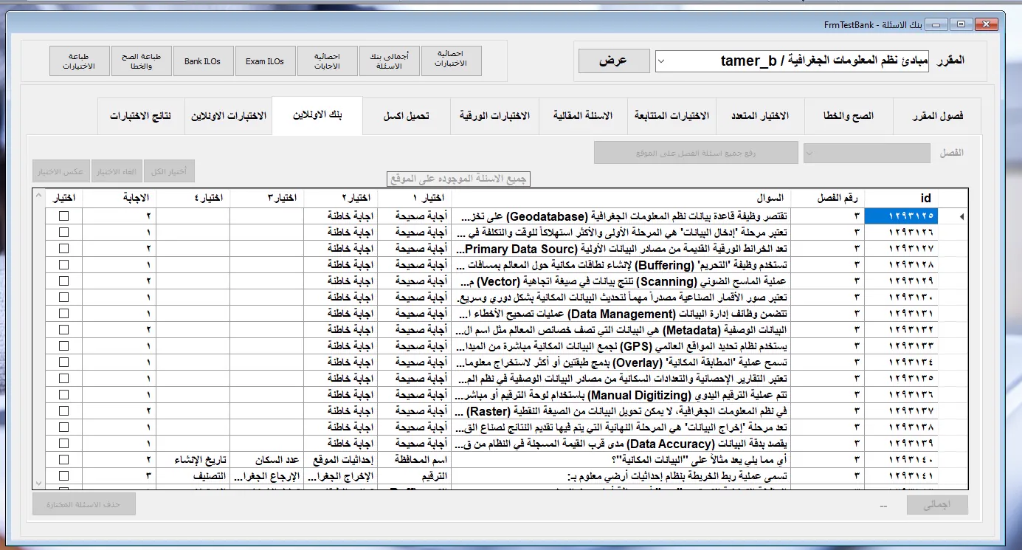The height and width of the screenshot is (550, 1022).
Task: Open طباعة الصح والخطا print option
Action: tap(141, 61)
